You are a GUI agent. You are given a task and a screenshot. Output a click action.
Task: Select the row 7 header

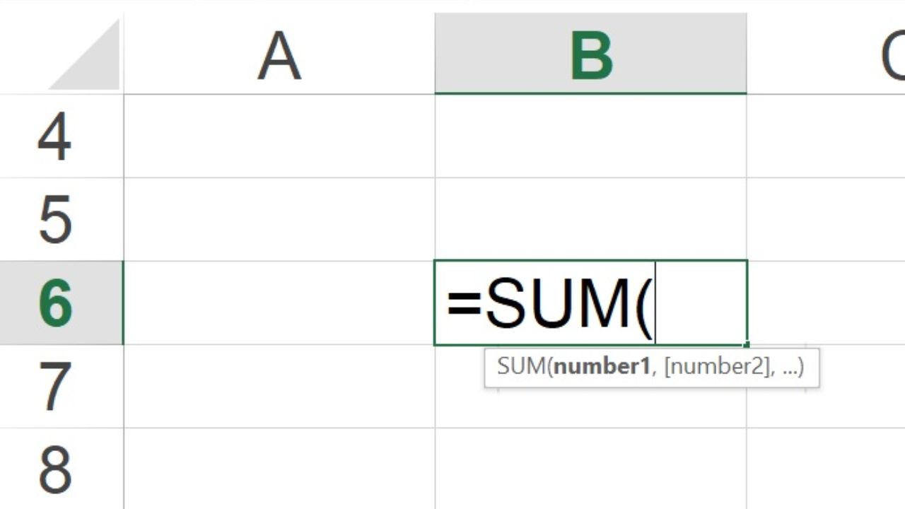[x=55, y=387]
